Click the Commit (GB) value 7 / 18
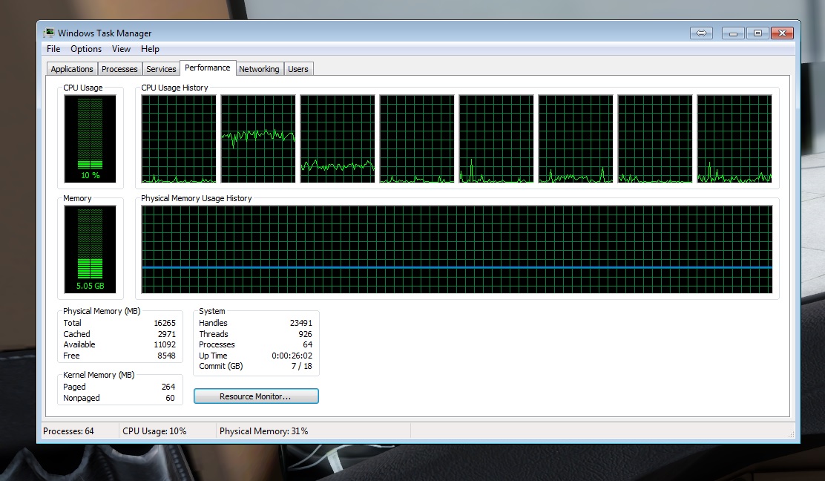 click(302, 366)
